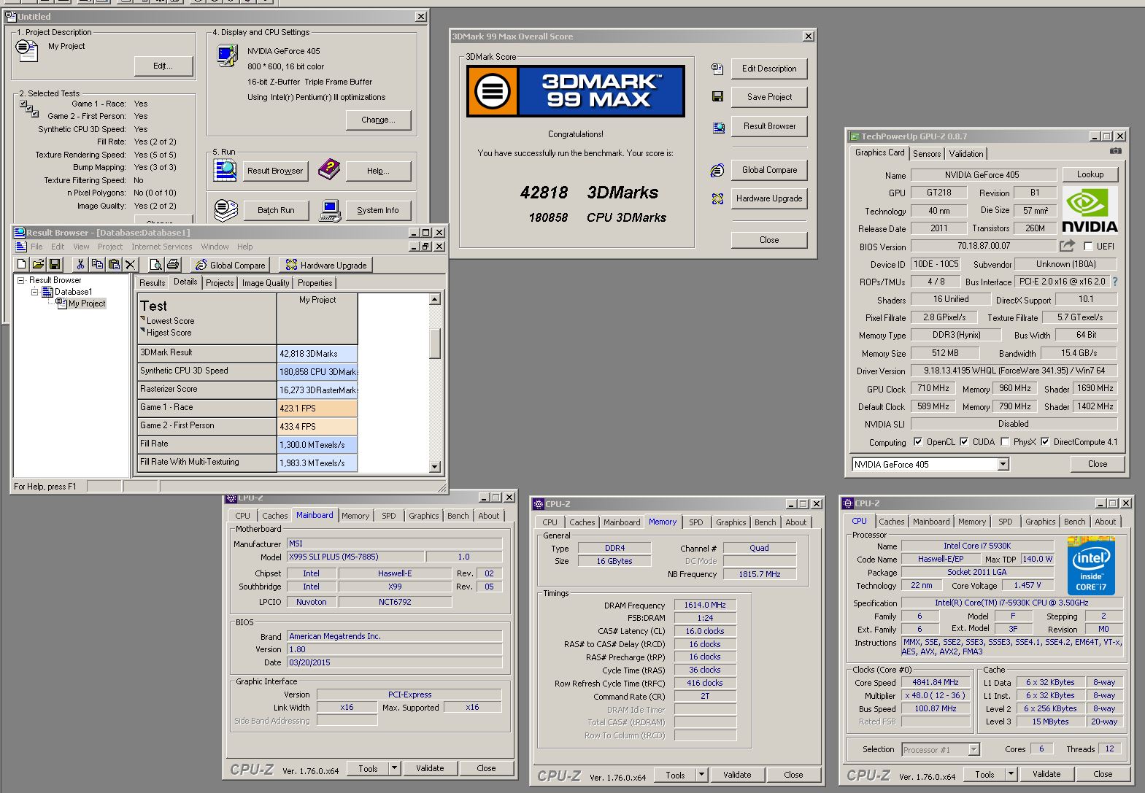Click the Save Project floppy icon in score window

pyautogui.click(x=717, y=96)
